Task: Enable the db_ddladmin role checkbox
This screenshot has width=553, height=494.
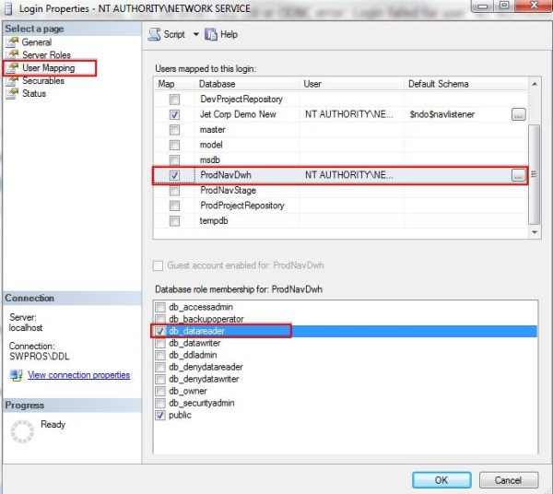Action: click(x=160, y=355)
